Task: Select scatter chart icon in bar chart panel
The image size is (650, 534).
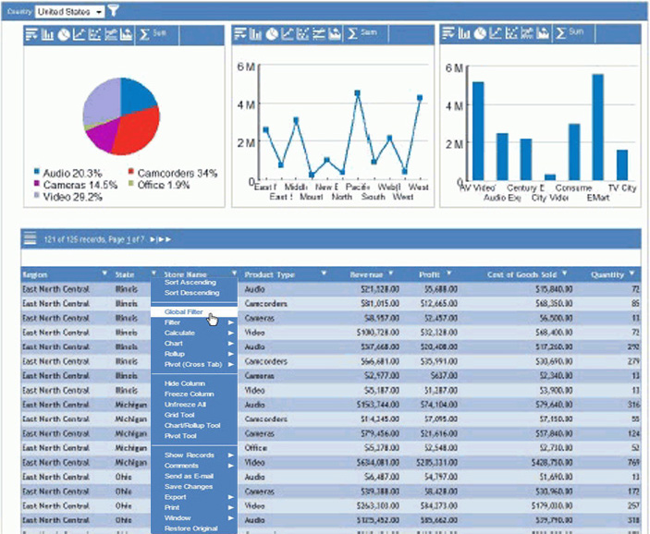Action: [x=511, y=32]
